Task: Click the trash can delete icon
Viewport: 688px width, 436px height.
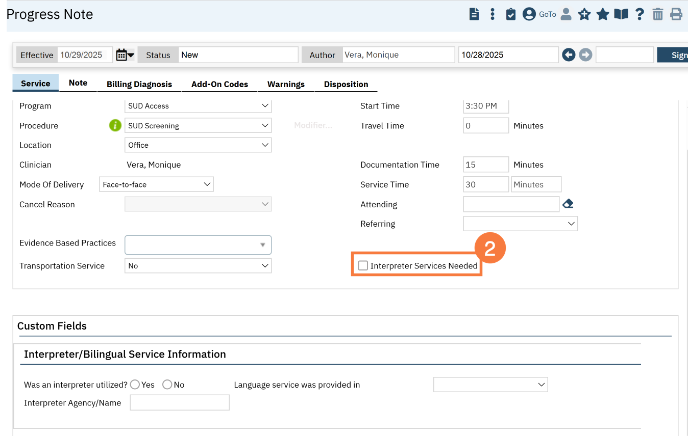Action: point(658,14)
